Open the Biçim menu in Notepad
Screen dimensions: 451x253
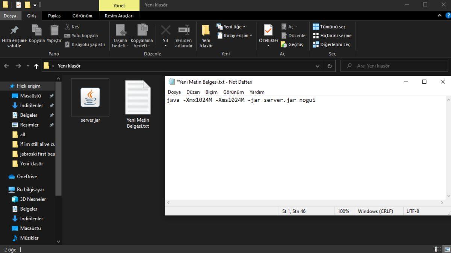coord(211,92)
